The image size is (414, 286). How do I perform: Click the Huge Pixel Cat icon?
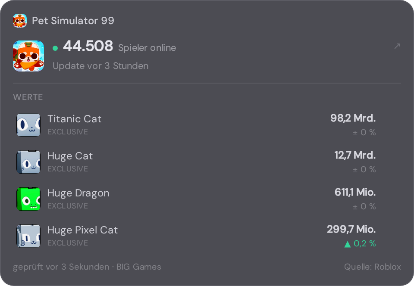point(28,236)
